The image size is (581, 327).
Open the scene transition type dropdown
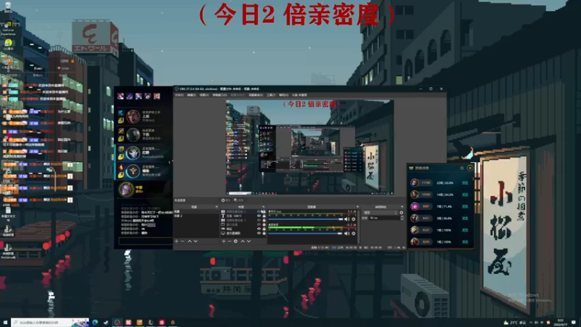point(380,213)
